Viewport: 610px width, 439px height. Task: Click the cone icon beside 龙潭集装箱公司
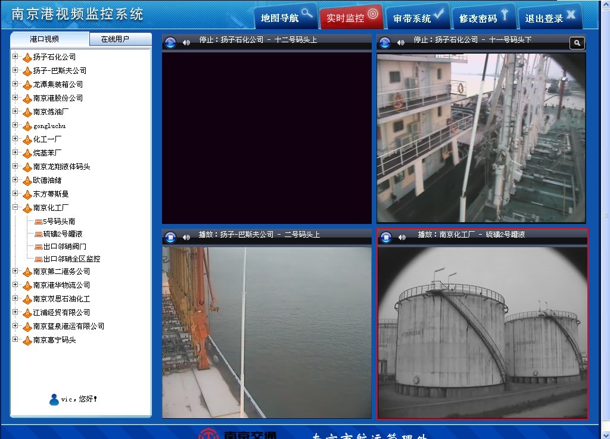27,85
